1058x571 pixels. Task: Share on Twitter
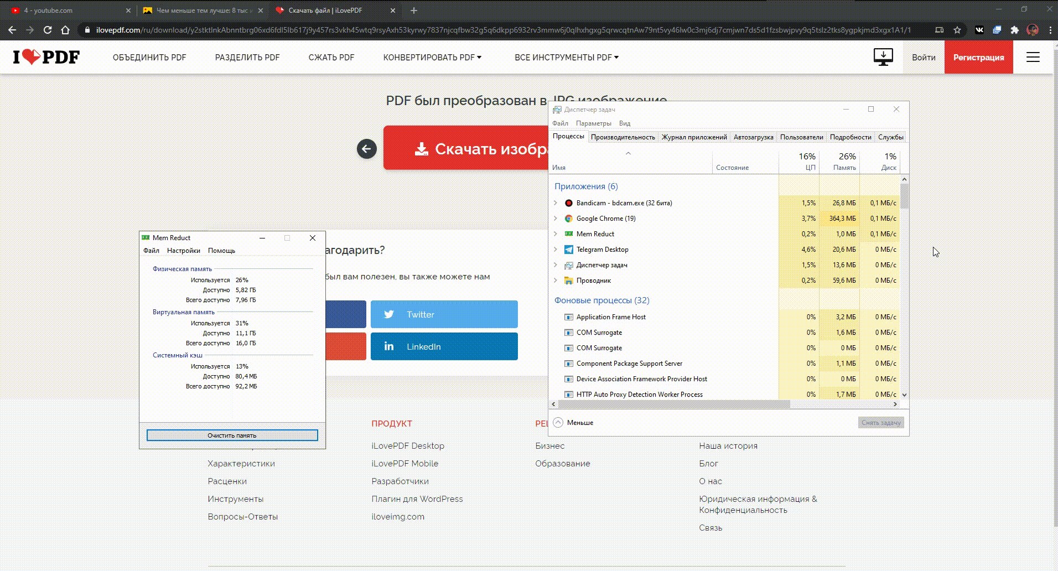444,314
